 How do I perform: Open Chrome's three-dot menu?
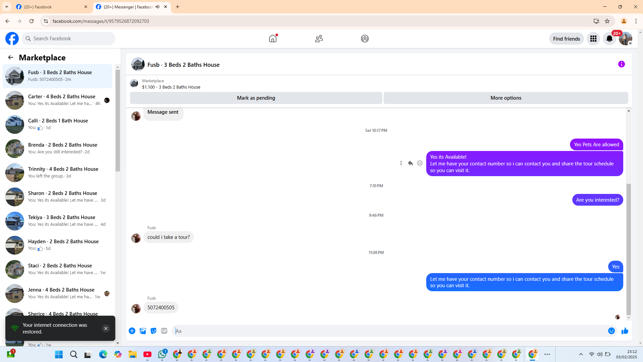pyautogui.click(x=636, y=21)
